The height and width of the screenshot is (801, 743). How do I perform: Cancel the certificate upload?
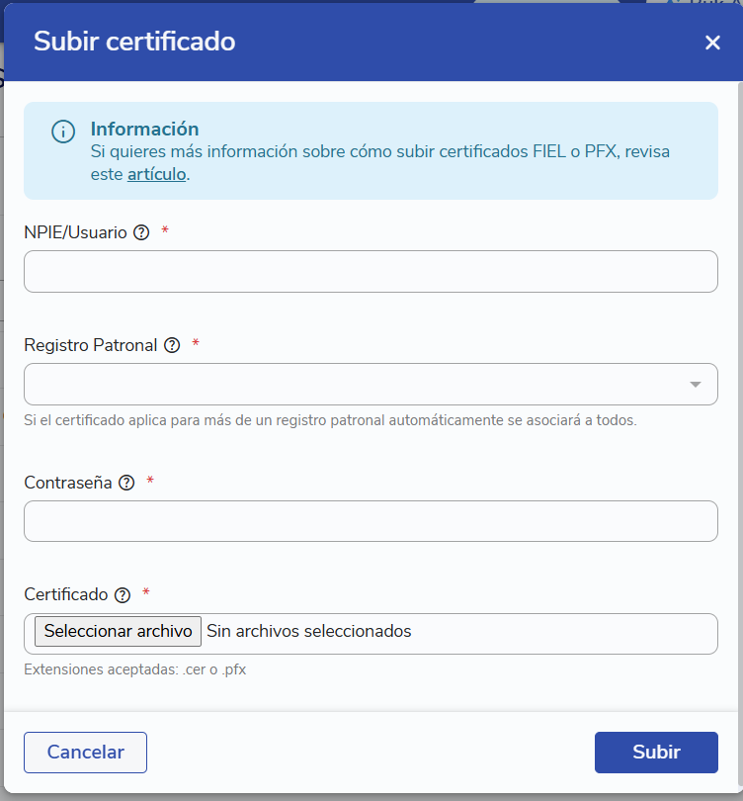tap(85, 752)
